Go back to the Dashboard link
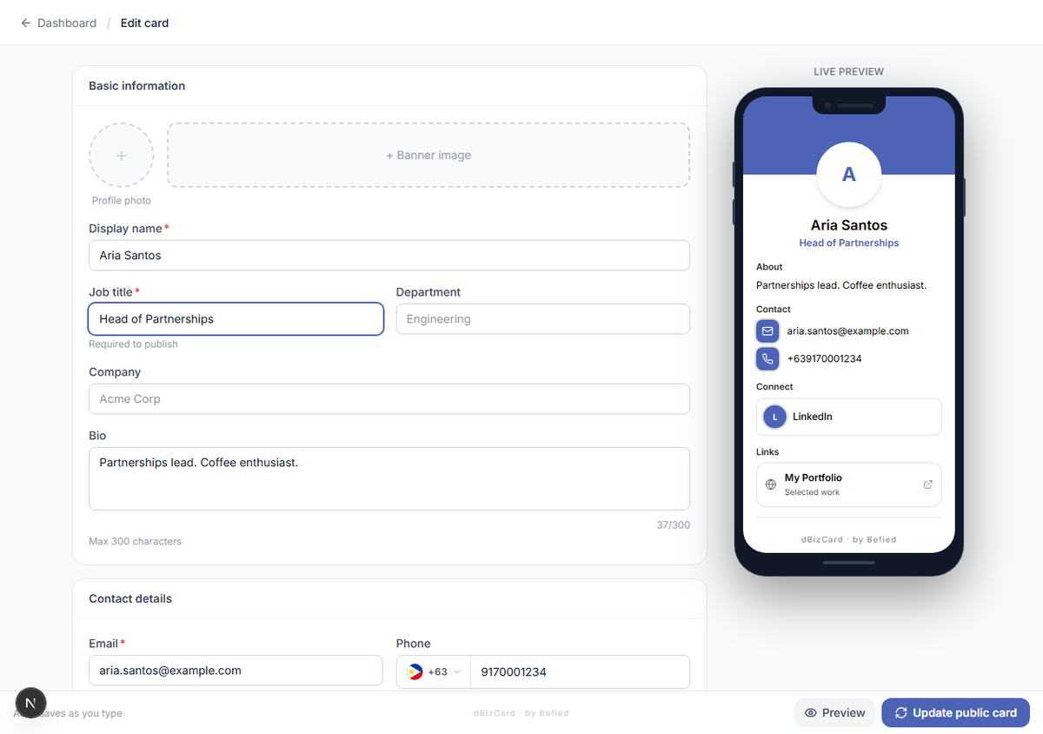Screen dimensions: 1043x734 click(67, 23)
